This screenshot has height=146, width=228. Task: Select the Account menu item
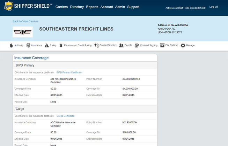click(x=106, y=7)
